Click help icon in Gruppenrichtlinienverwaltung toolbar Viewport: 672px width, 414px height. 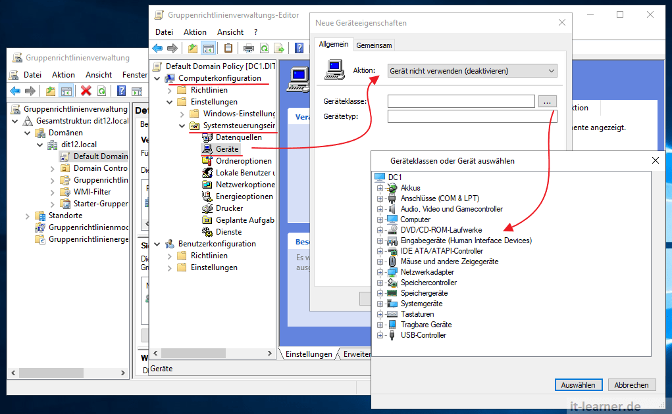pyautogui.click(x=122, y=91)
